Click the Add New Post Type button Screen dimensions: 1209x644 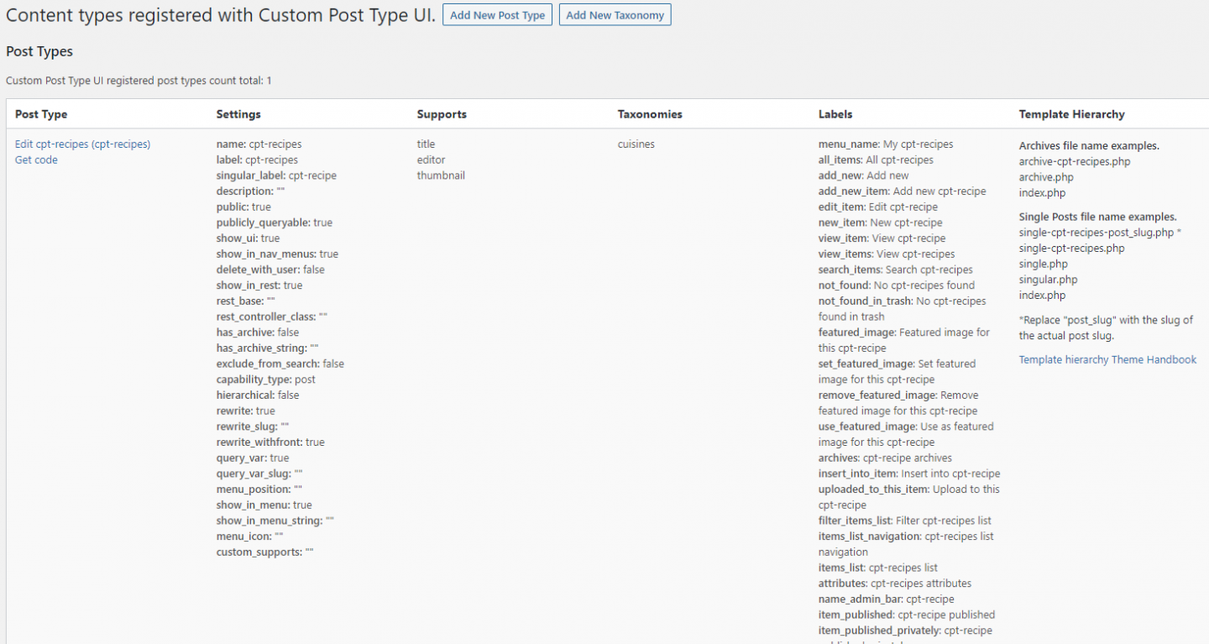tap(497, 15)
